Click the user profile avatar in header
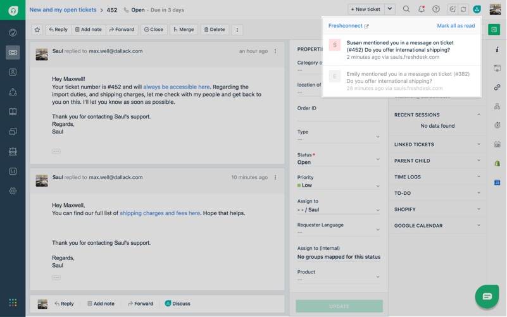507x317 pixels. 495,9
